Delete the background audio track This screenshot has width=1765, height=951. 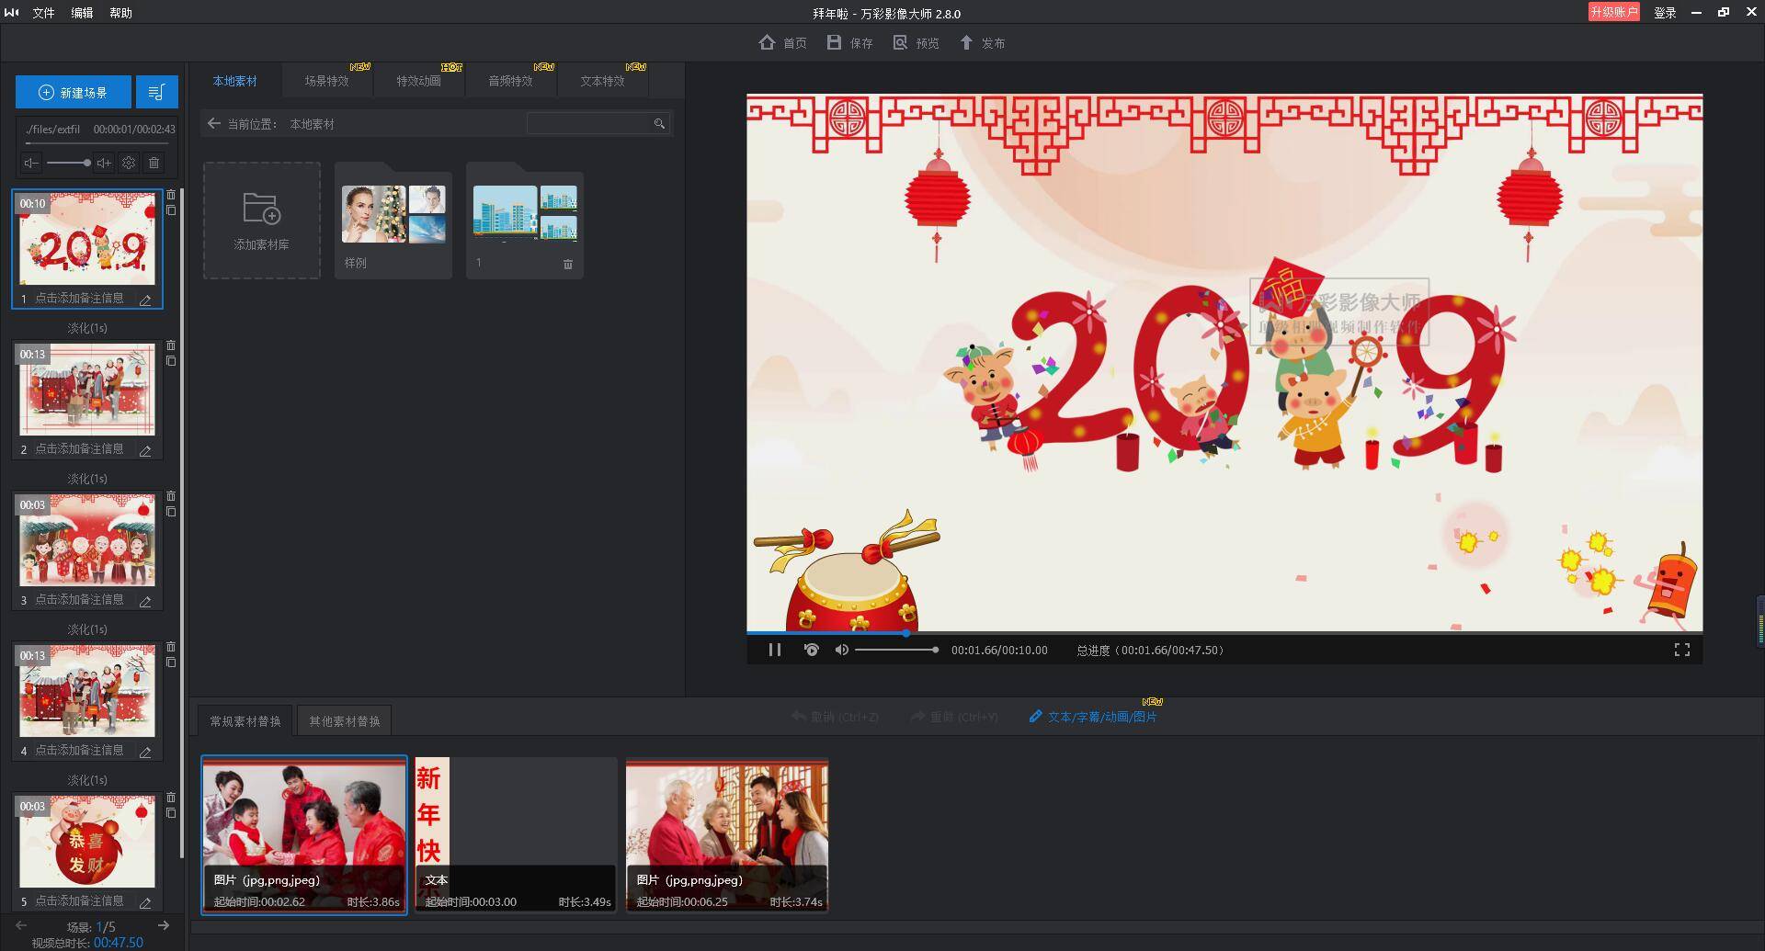click(154, 163)
